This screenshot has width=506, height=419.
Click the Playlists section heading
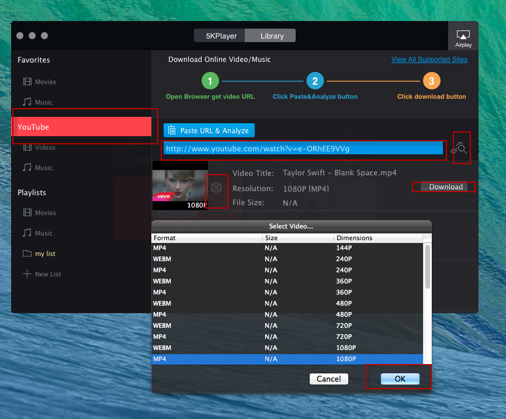click(32, 192)
